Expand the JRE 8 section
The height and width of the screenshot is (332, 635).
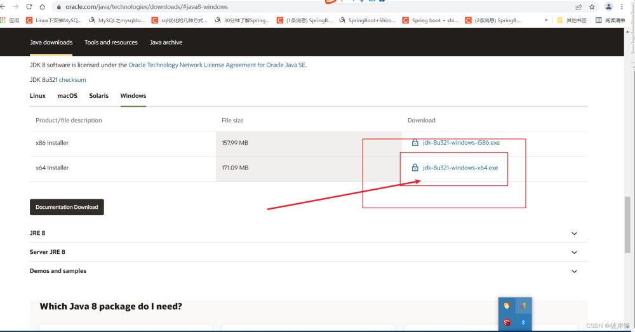[574, 234]
